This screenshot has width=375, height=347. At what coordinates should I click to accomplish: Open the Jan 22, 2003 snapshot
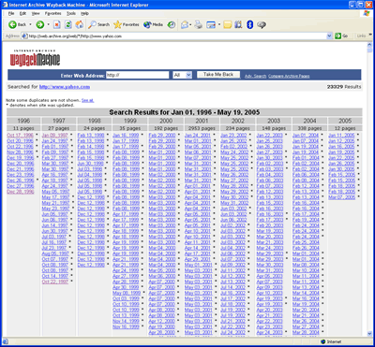click(x=269, y=136)
